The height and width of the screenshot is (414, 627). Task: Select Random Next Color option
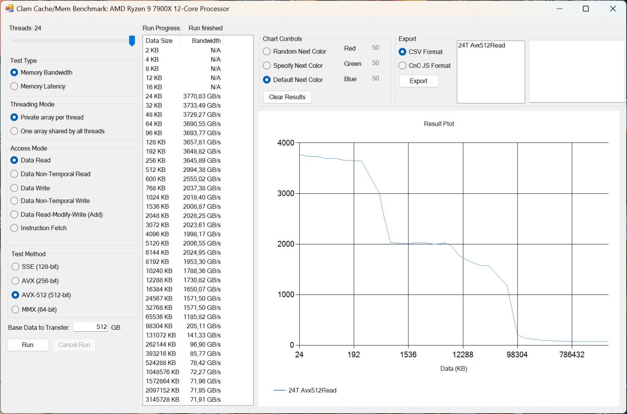coord(295,51)
